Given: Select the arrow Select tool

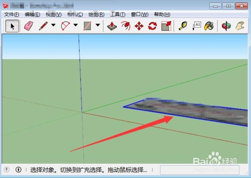Looking at the screenshot, I should pyautogui.click(x=12, y=26).
